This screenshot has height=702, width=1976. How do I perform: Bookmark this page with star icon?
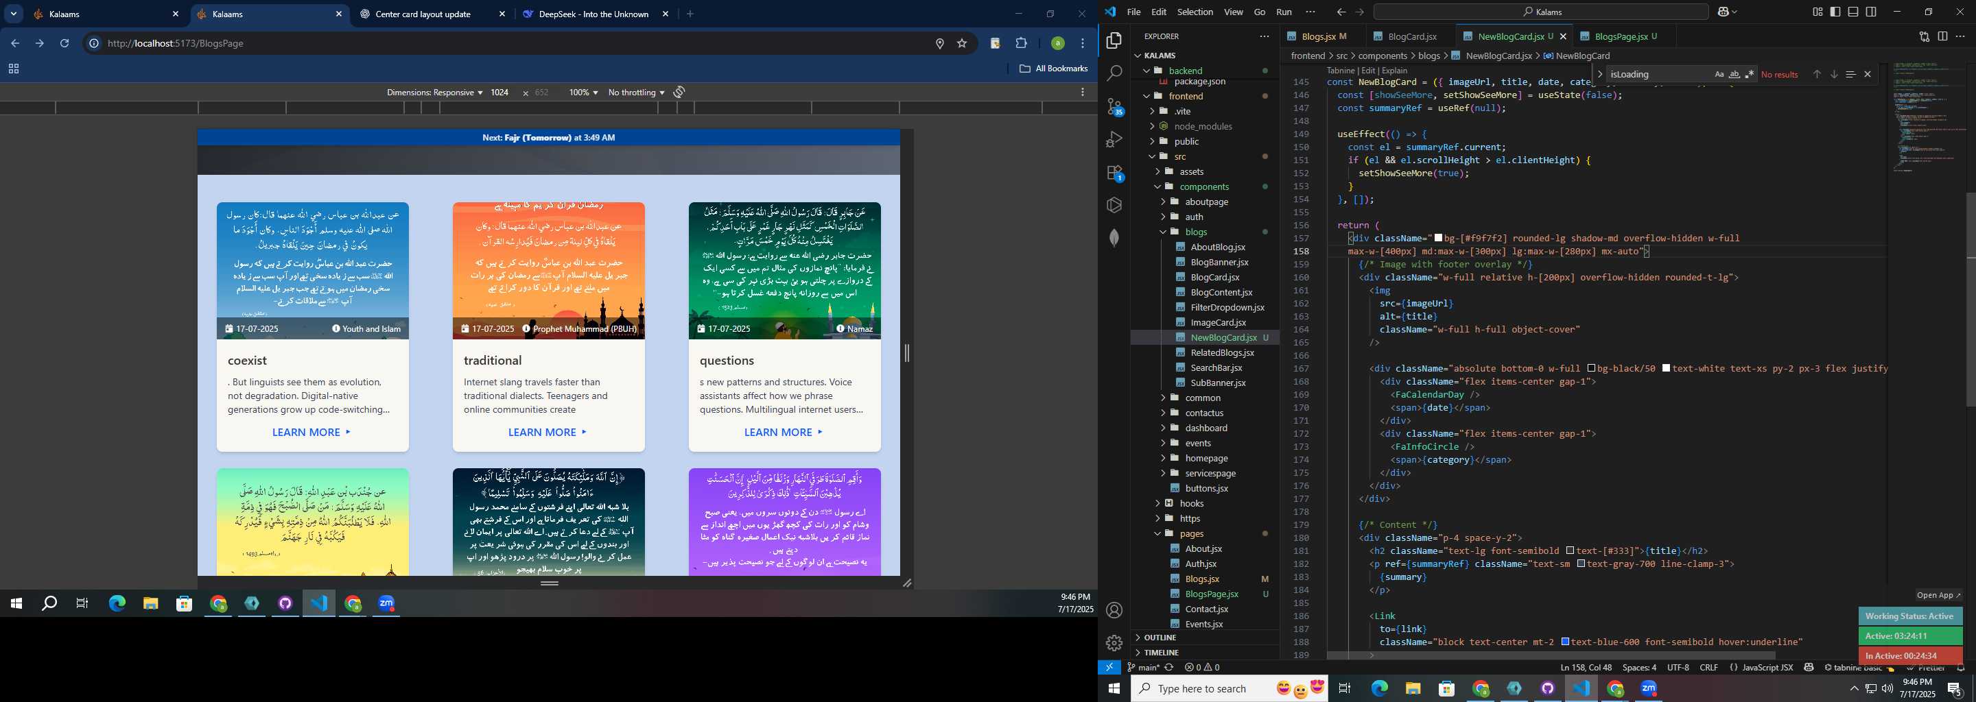[x=962, y=44]
